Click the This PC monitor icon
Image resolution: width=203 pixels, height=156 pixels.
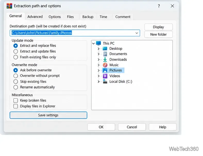click(x=98, y=43)
